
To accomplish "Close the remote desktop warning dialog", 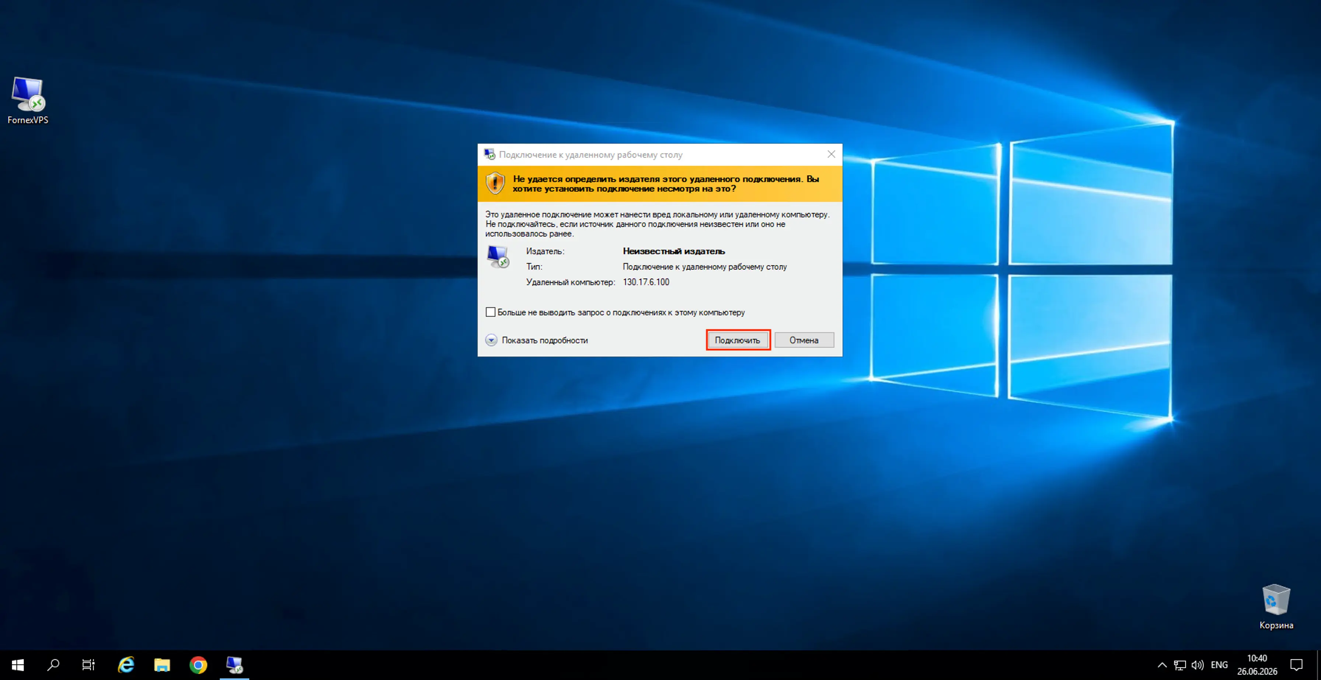I will 831,154.
